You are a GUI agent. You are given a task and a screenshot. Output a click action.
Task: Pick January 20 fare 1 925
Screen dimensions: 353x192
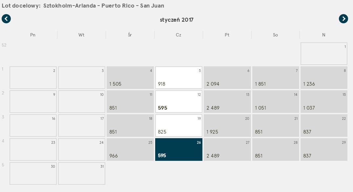tap(227, 125)
